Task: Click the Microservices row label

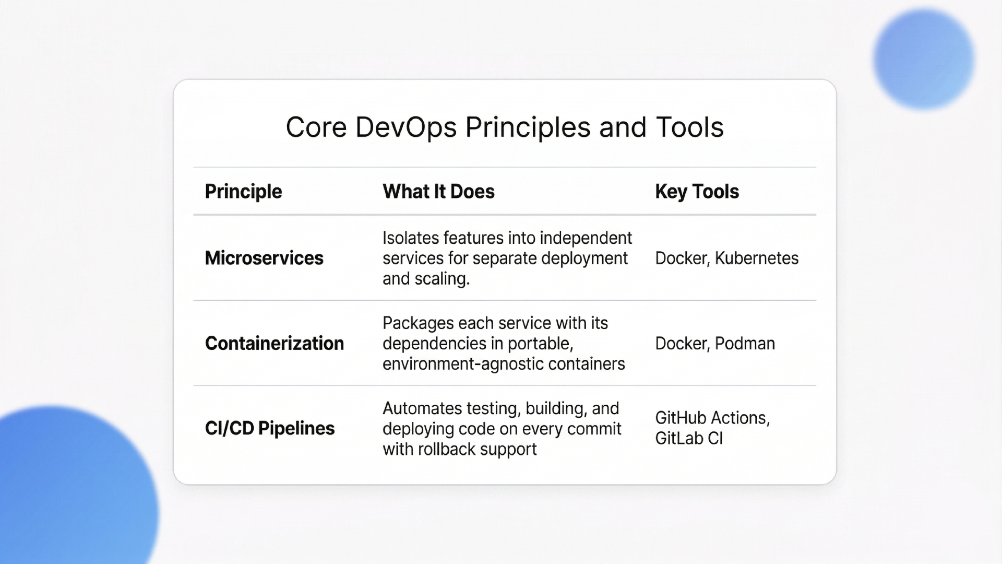Action: (x=264, y=258)
